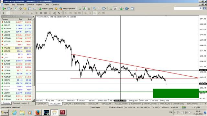
Task: Switch chart to line chart type
Action: (x=89, y=9)
